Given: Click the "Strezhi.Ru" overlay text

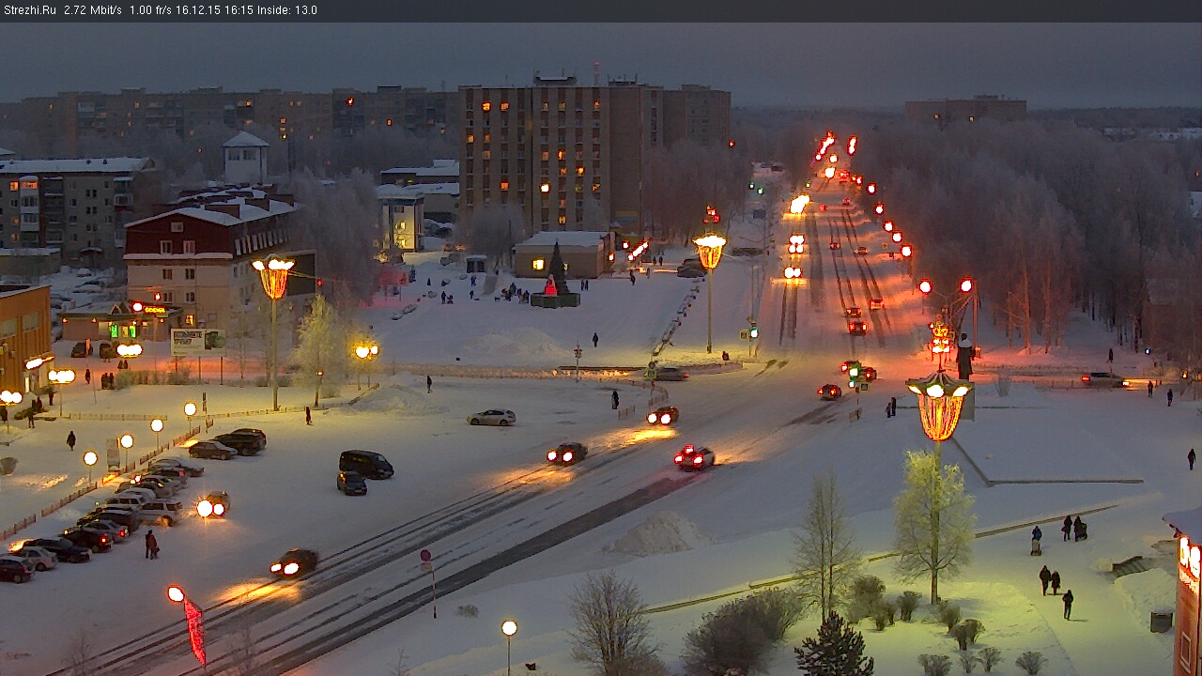Looking at the screenshot, I should 30,10.
